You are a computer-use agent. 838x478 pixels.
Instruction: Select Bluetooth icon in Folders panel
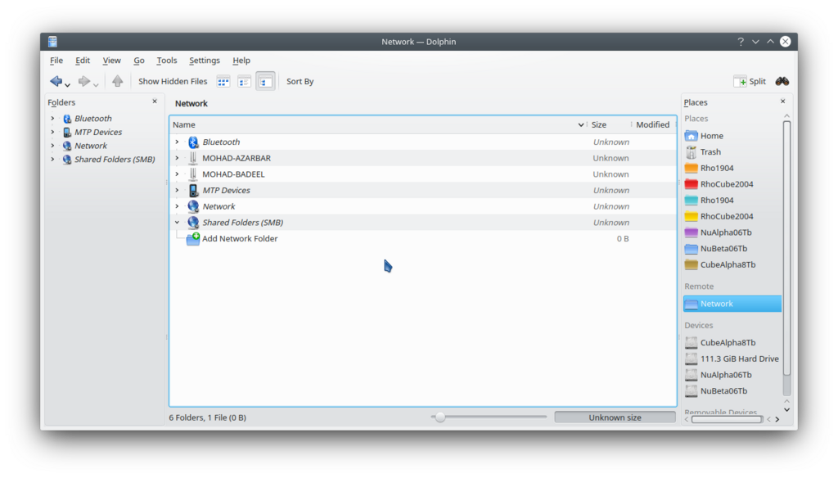point(67,119)
